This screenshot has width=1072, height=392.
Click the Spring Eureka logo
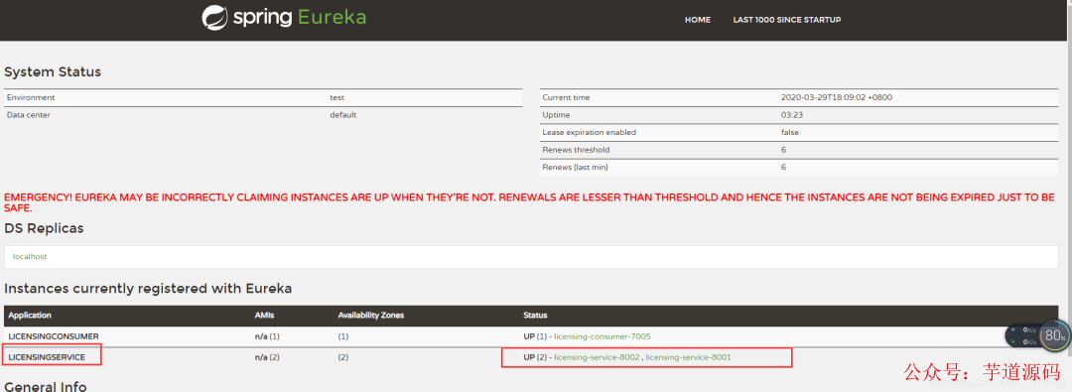(x=285, y=18)
